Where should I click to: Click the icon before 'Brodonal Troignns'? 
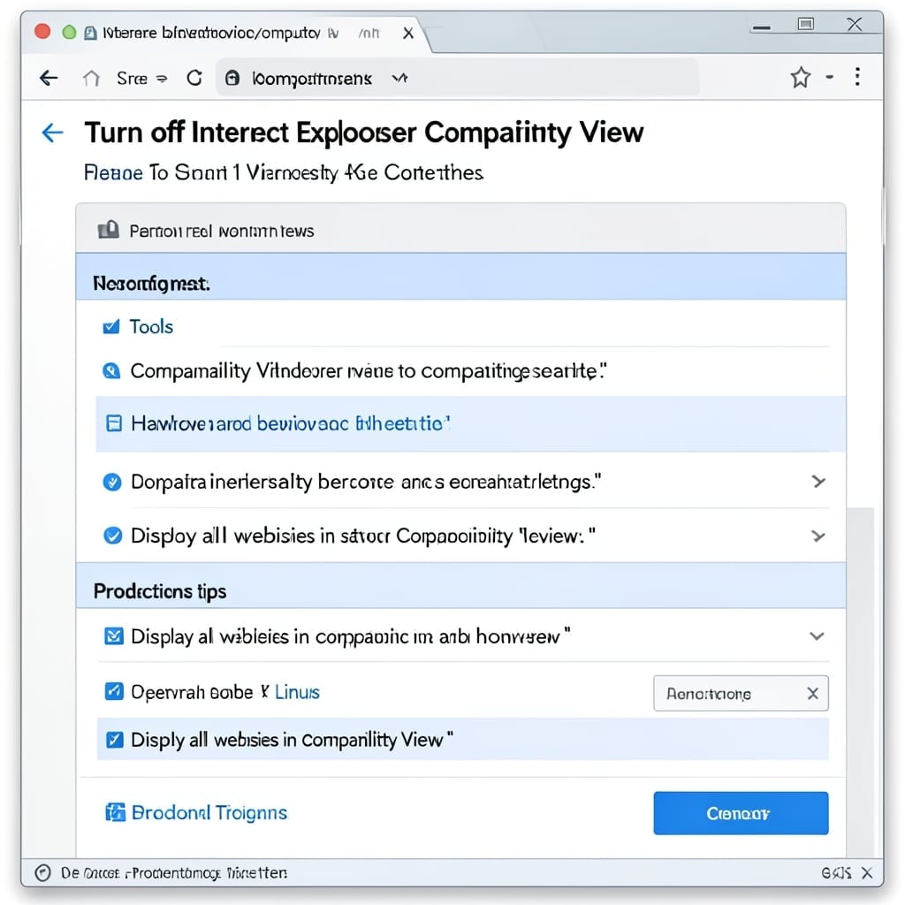[115, 812]
